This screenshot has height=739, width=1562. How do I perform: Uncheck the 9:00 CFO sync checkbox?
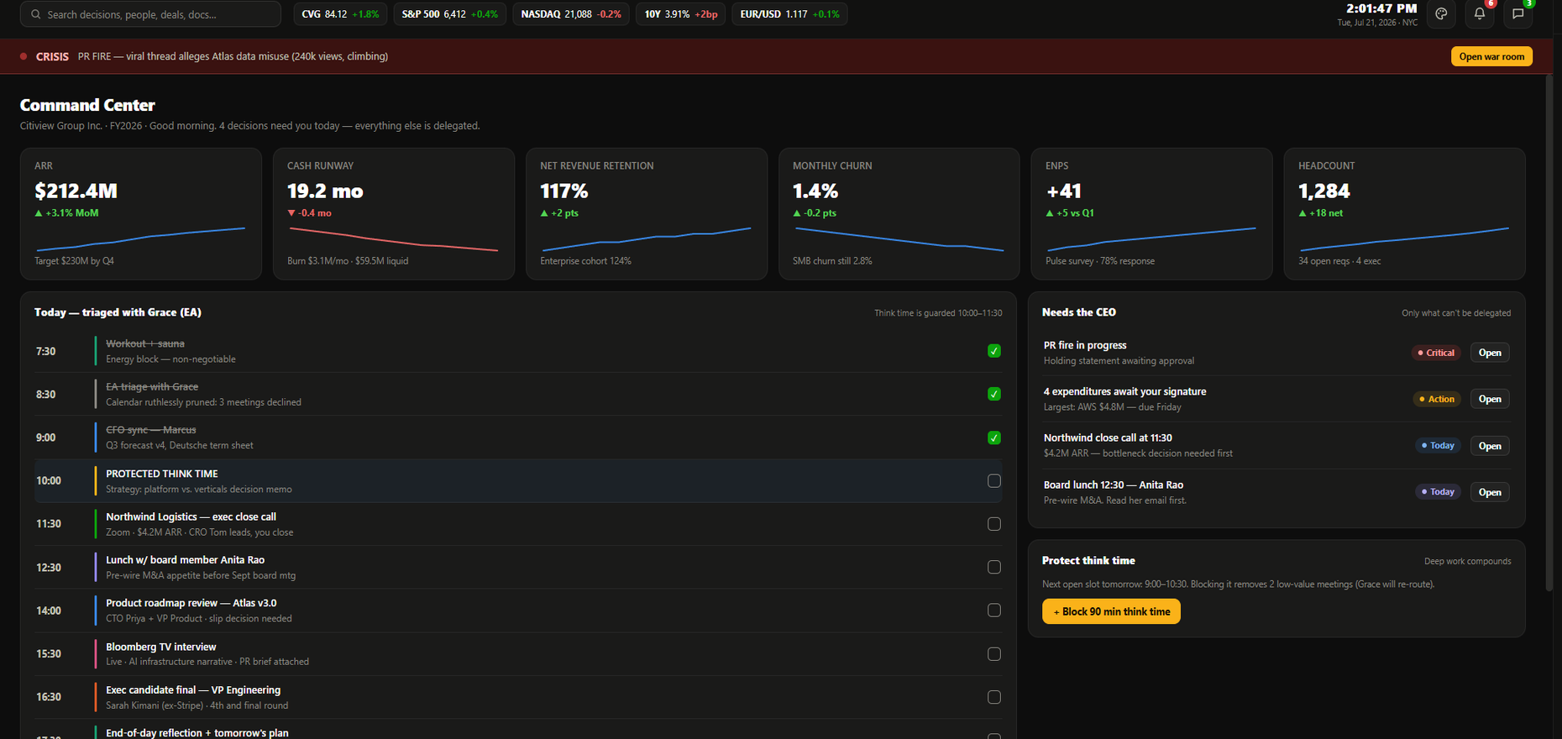[x=994, y=438]
